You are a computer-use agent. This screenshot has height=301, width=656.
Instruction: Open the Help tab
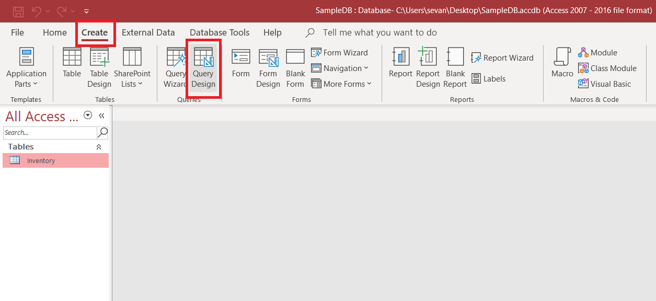pyautogui.click(x=272, y=32)
